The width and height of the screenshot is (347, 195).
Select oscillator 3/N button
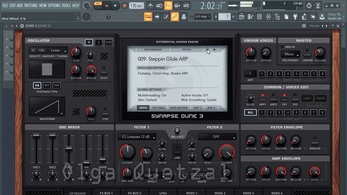(108, 42)
